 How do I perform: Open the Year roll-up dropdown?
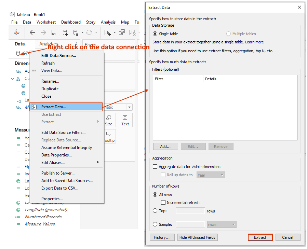click(211, 175)
